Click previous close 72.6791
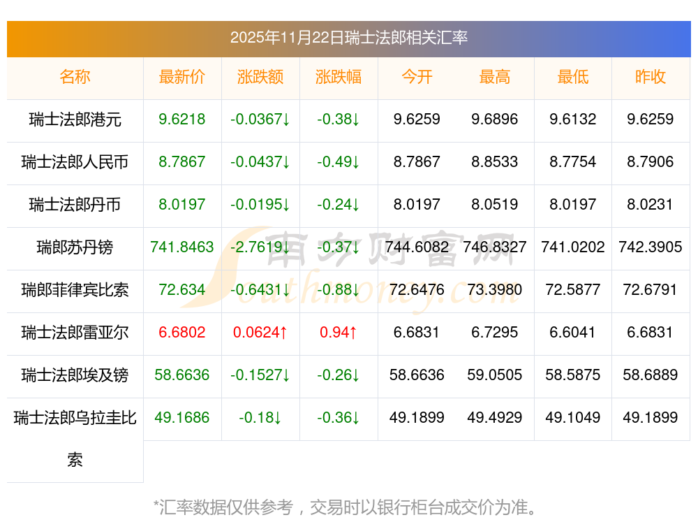Viewport: 698px width, 529px height. coord(651,290)
